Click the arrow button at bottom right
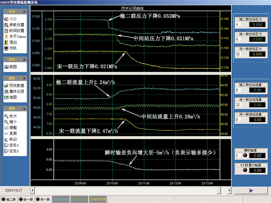This screenshot has width=271, height=203. point(251,190)
